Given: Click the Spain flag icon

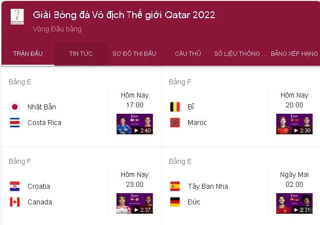Looking at the screenshot, I should (175, 186).
